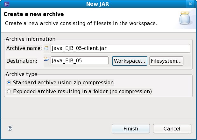Click the small jar icon beside Archive name
The image size is (197, 140).
(46, 48)
